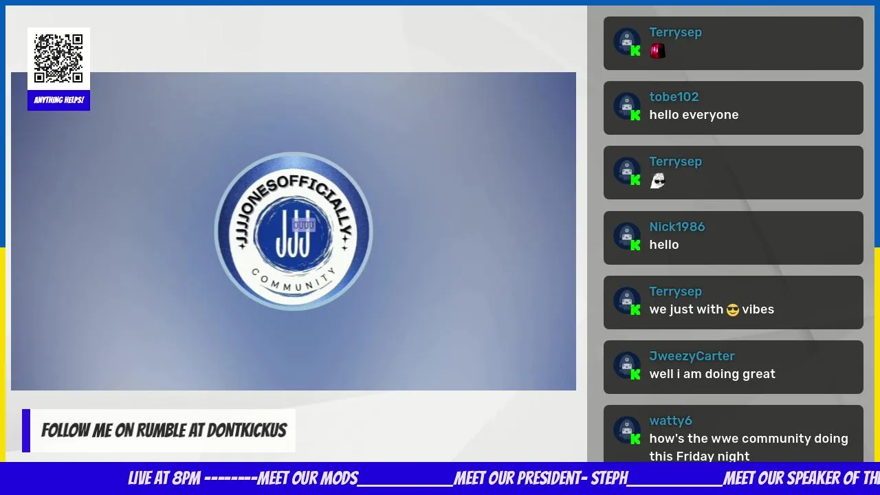Viewport: 880px width, 495px height.
Task: Click sunglasses emoji in Terrysep's vibes message
Action: coord(732,310)
